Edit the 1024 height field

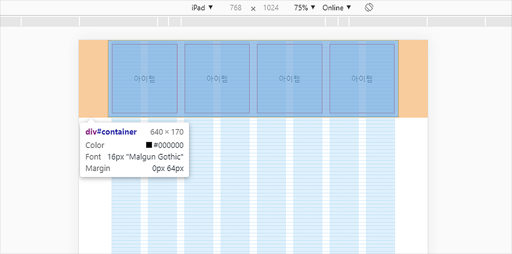tap(271, 8)
